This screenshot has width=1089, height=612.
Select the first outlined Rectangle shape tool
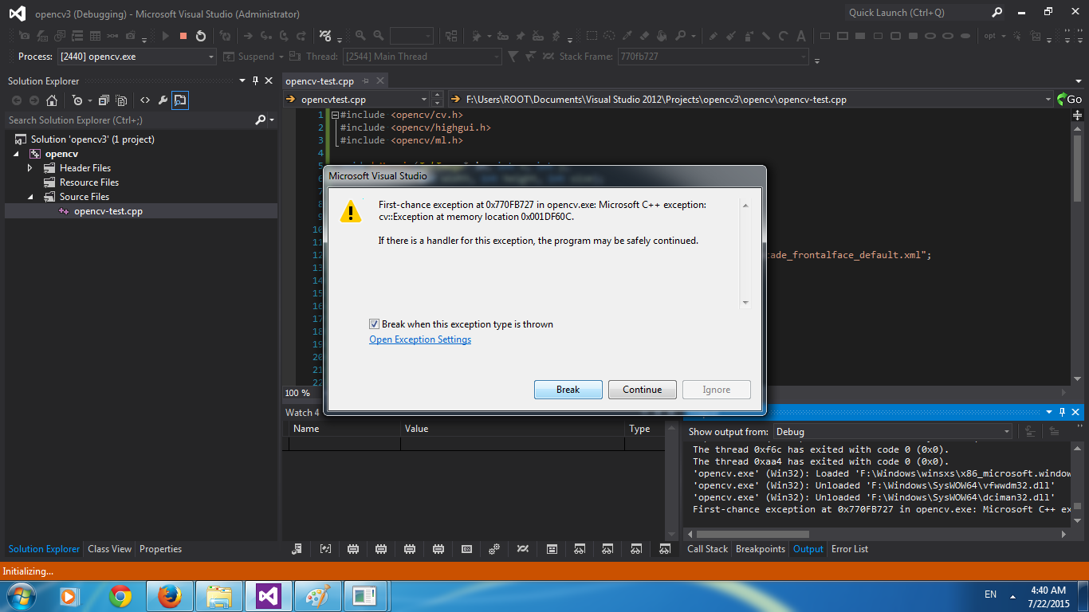pyautogui.click(x=825, y=36)
